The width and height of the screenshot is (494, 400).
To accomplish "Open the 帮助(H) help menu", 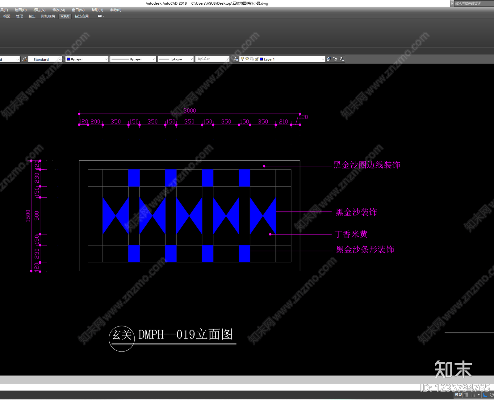I will point(97,10).
